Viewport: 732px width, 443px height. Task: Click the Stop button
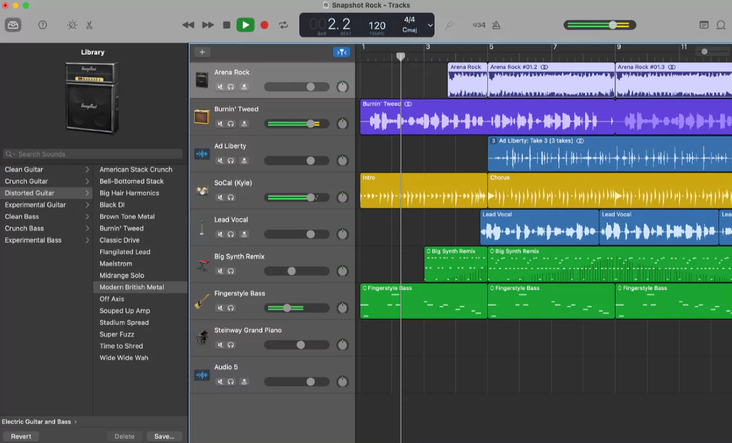coord(226,25)
